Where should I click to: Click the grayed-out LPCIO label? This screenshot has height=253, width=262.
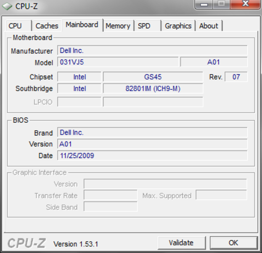tap(43, 102)
